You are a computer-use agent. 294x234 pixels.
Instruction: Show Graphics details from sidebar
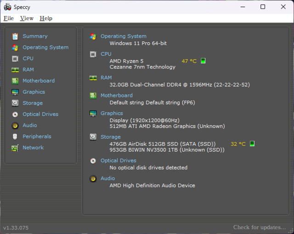pos(34,92)
